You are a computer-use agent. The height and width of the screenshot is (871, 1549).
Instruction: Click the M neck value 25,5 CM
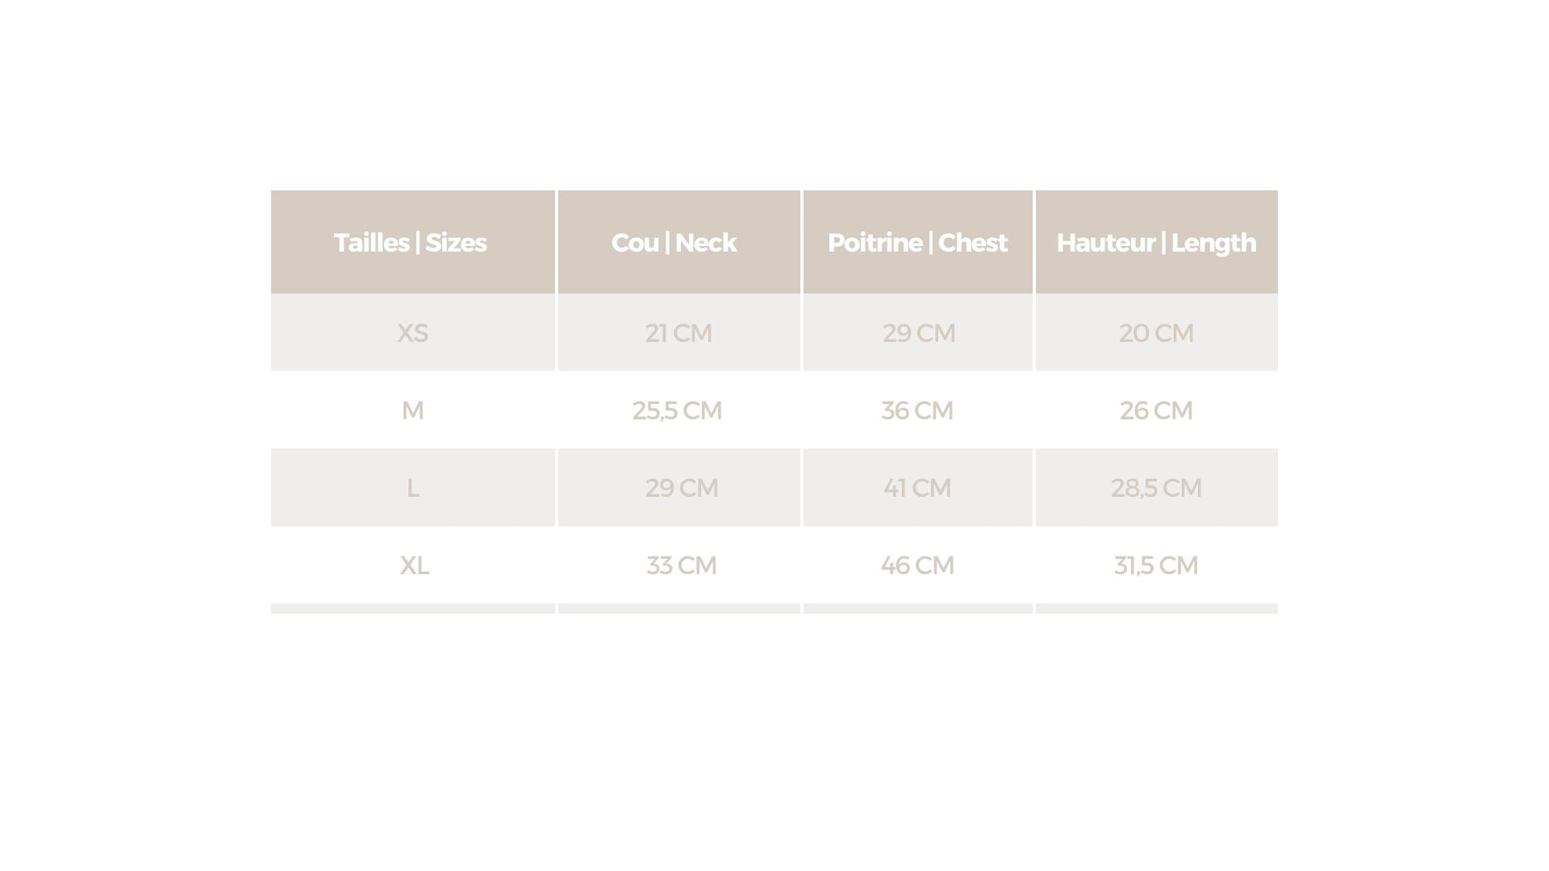pyautogui.click(x=677, y=410)
